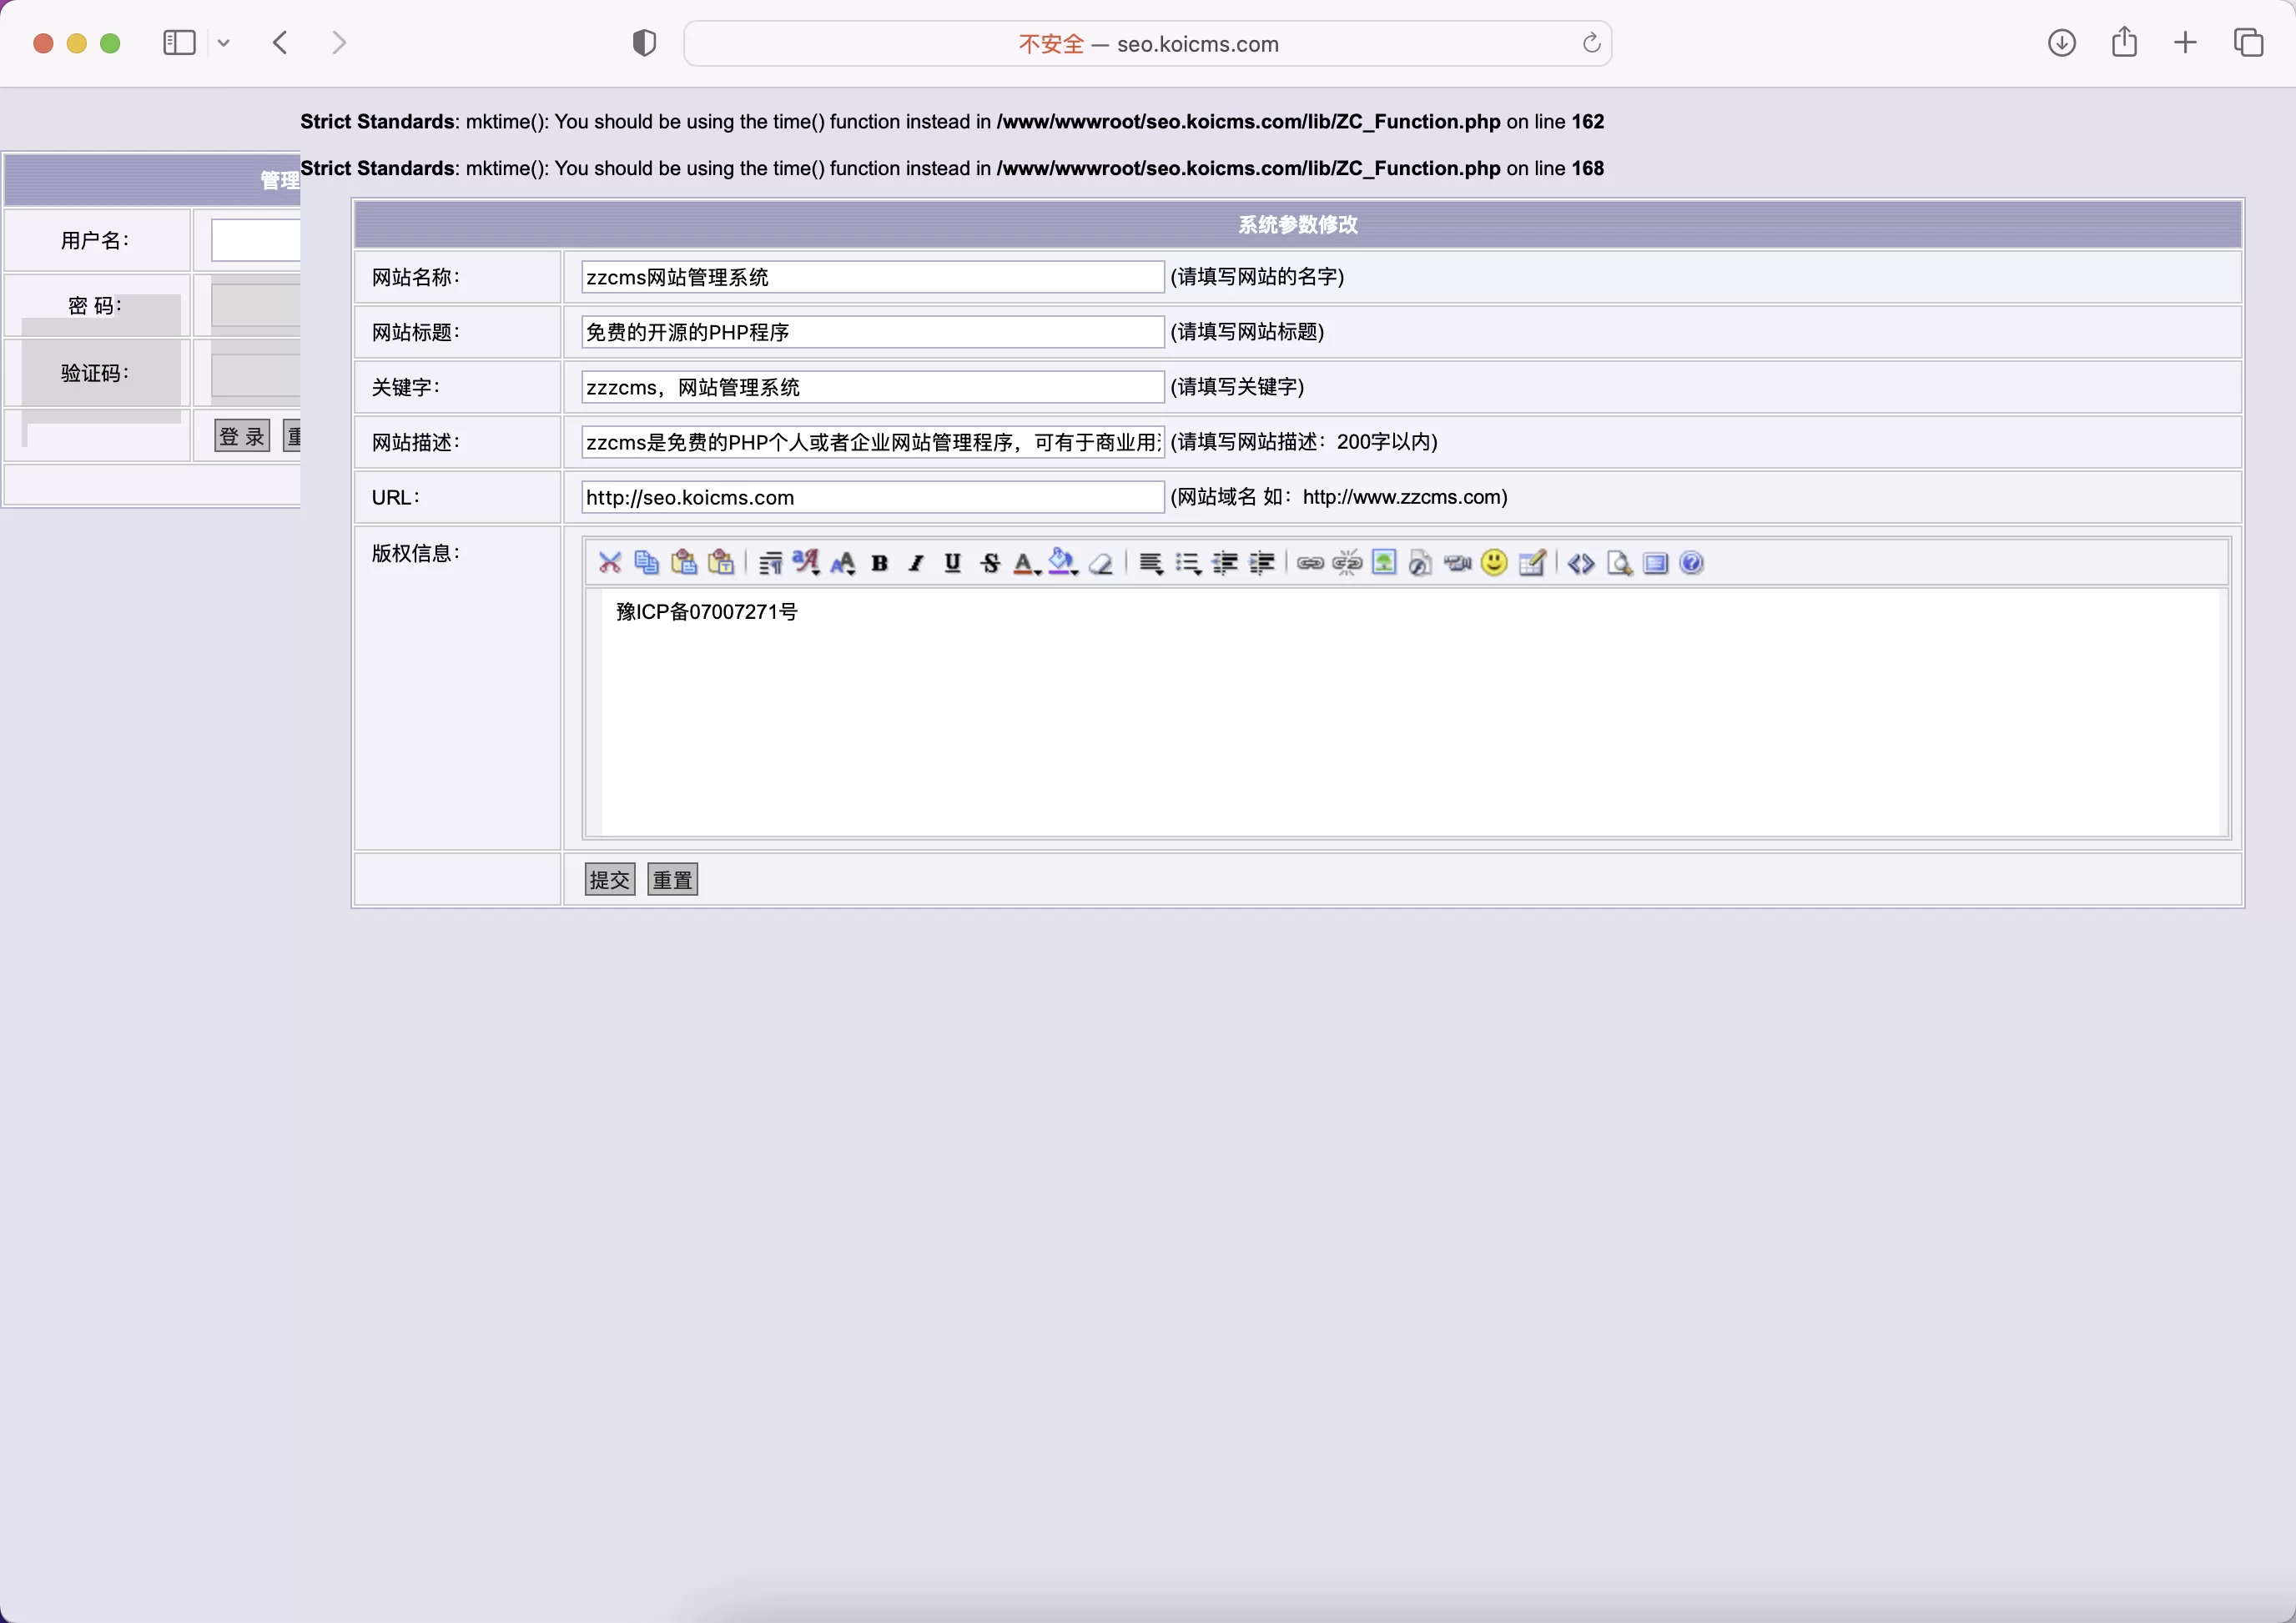Click the eraser remove-format icon

point(1101,563)
